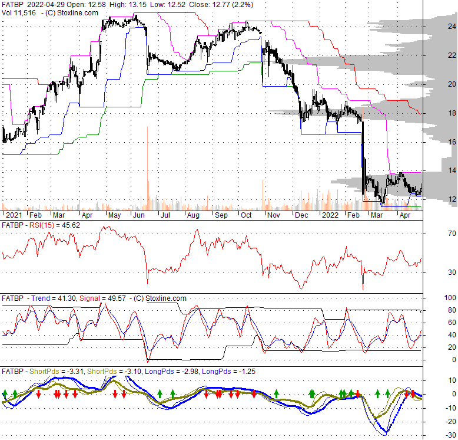The image size is (458, 440).
Task: Click the 'RSI(15)' indicator label
Action: pos(42,225)
